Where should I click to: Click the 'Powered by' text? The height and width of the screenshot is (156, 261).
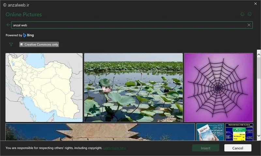pyautogui.click(x=14, y=35)
